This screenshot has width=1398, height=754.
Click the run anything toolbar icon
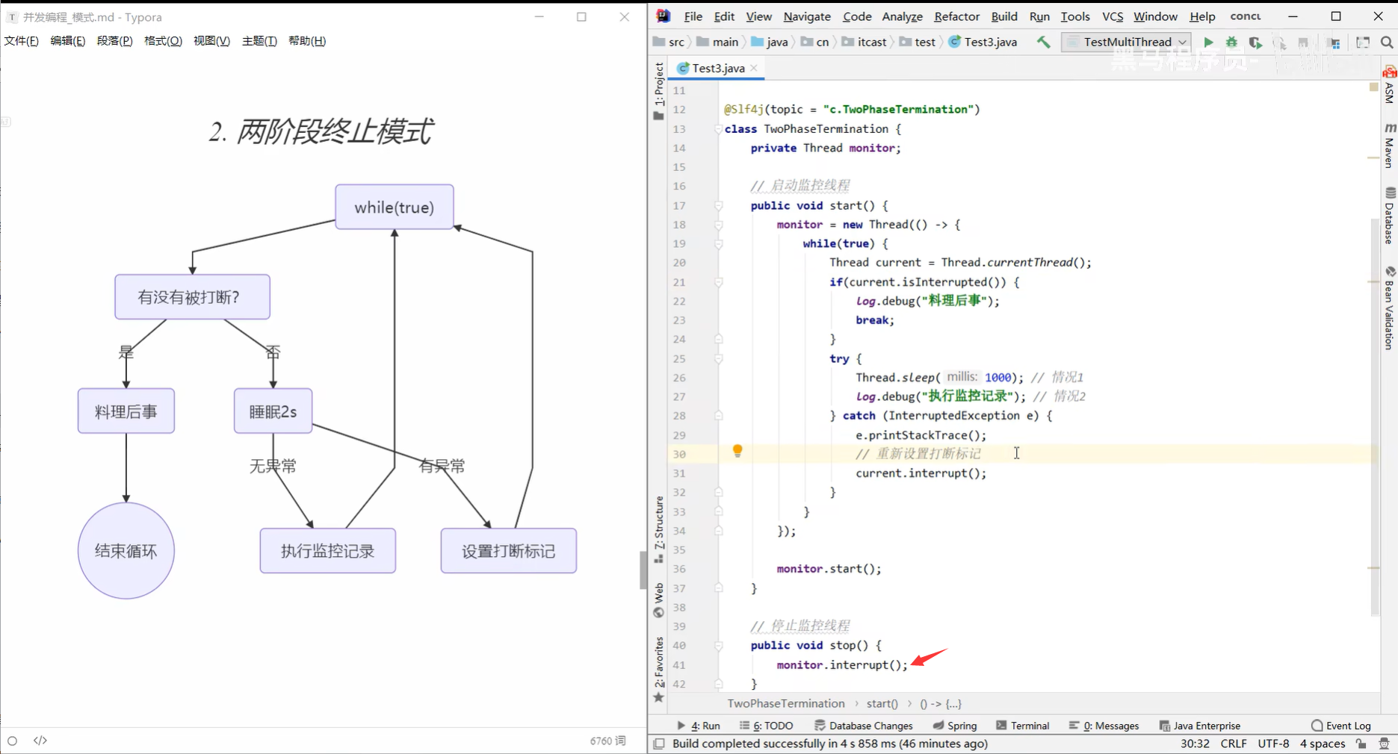click(1363, 43)
